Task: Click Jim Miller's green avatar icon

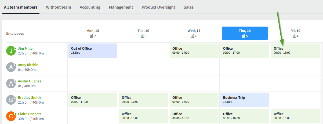Action: click(x=11, y=51)
